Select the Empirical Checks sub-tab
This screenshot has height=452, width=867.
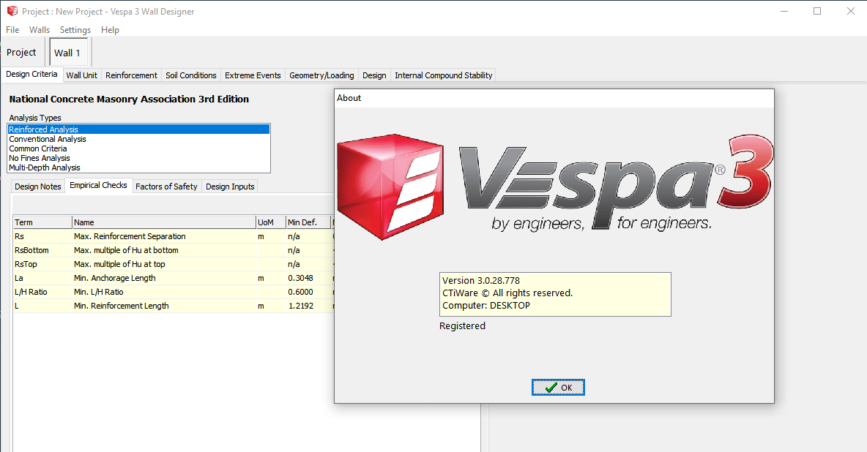(x=98, y=185)
